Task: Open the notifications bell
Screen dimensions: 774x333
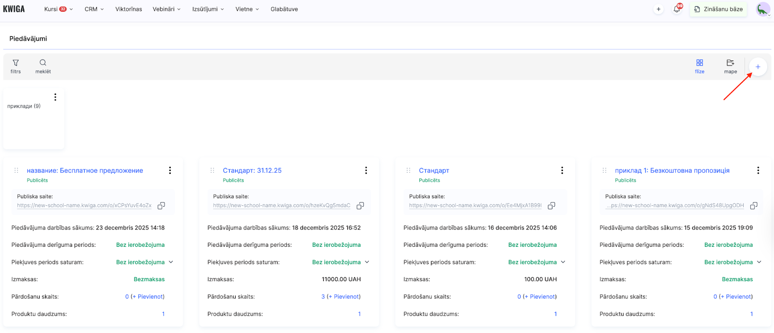Action: click(x=677, y=9)
